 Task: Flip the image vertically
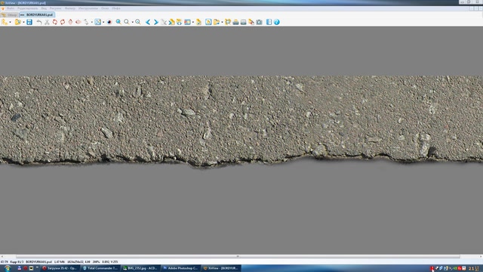[70, 22]
